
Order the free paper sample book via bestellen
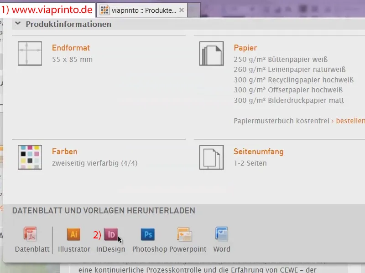point(350,121)
